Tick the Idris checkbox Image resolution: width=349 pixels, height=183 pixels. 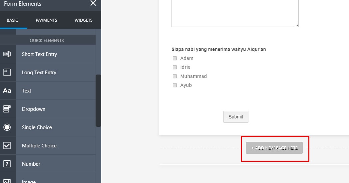coord(175,67)
